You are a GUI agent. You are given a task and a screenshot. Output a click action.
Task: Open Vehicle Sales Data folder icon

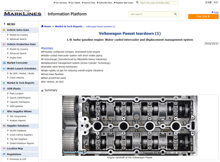pos(4,30)
